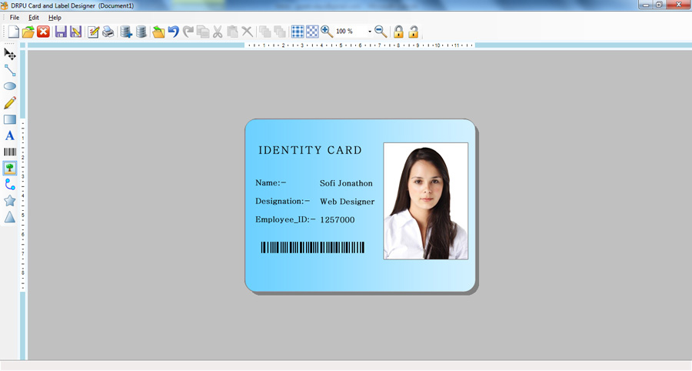Image resolution: width=692 pixels, height=371 pixels.
Task: Open the Edit menu
Action: tap(34, 18)
